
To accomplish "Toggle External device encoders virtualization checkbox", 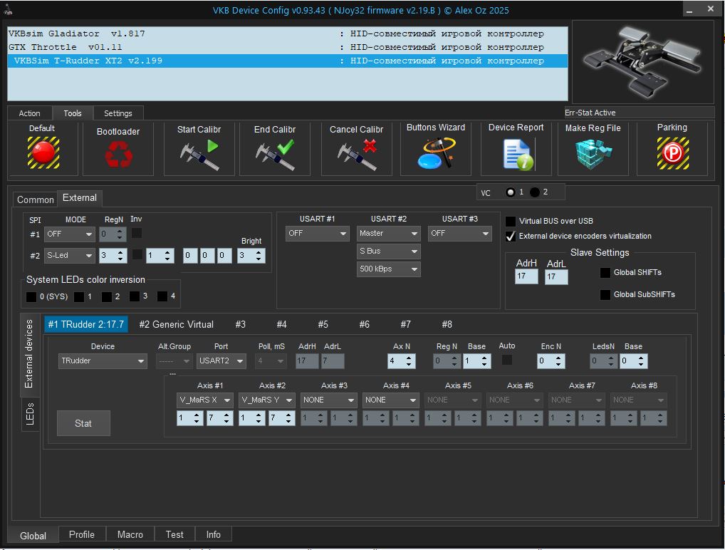I will [511, 236].
